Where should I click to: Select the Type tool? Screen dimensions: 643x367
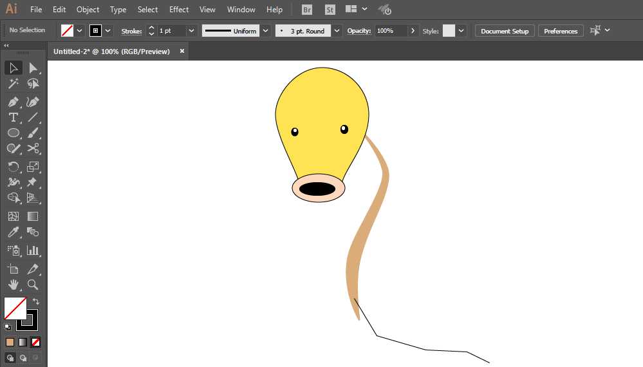coord(13,118)
